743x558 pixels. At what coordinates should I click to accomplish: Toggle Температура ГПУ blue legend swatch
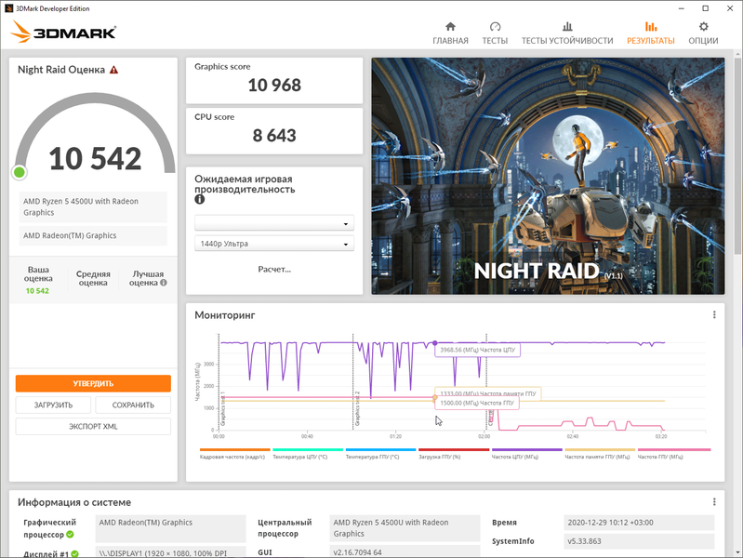380,449
